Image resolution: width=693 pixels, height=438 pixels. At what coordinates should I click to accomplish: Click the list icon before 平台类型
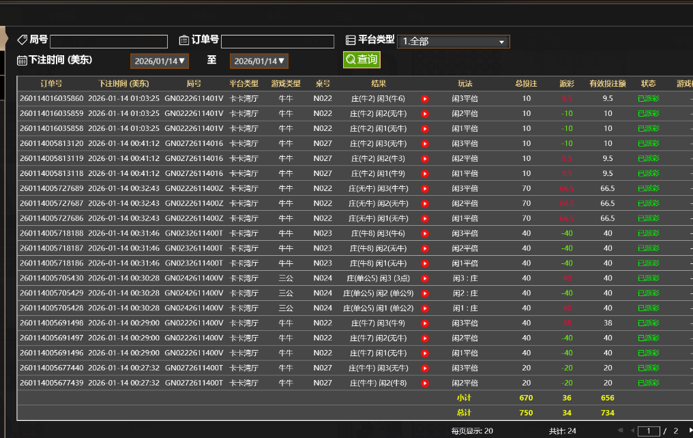tap(351, 41)
